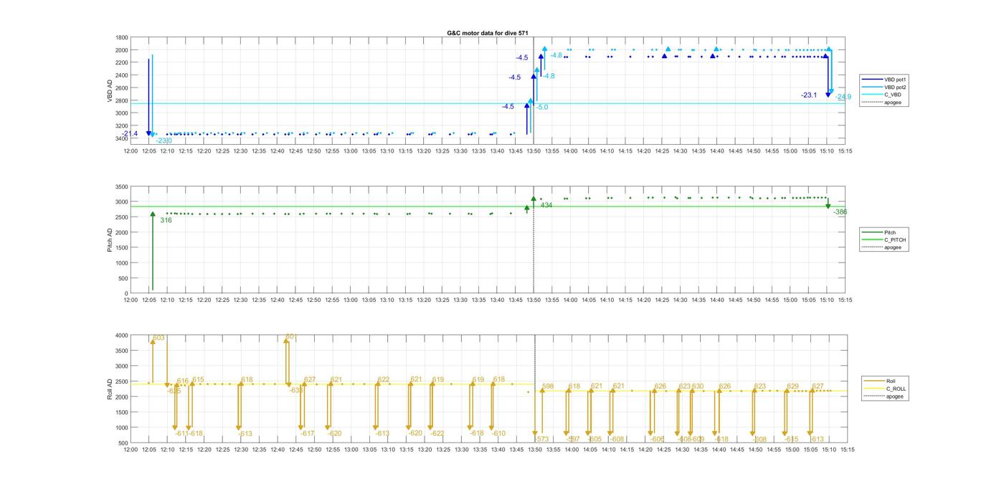Click the '630' roll data label
Image resolution: width=1004 pixels, height=497 pixels.
(698, 387)
